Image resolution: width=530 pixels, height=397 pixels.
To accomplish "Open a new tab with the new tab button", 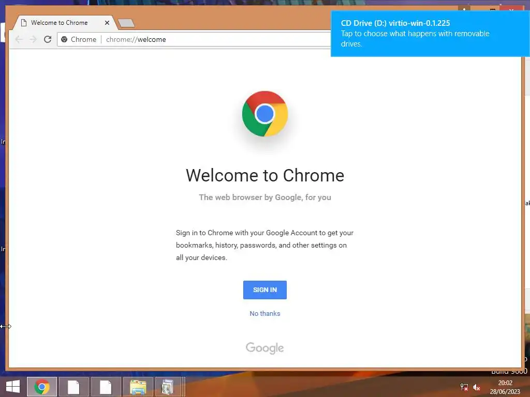I will coord(126,23).
